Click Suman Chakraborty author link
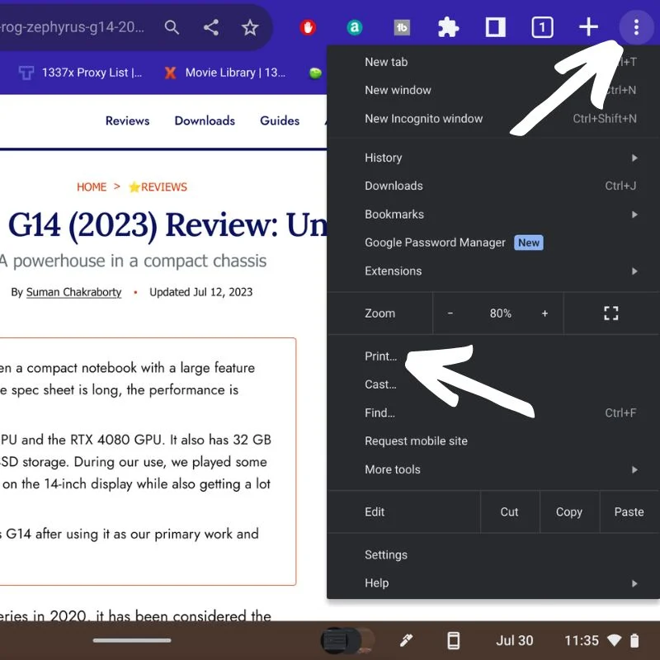 pyautogui.click(x=73, y=292)
